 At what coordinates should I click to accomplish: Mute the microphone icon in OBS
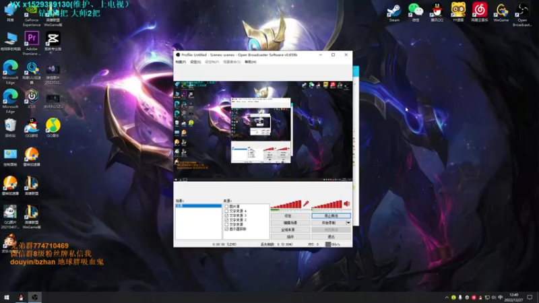pyautogui.click(x=306, y=204)
